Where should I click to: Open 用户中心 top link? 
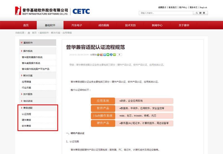coord(183,8)
